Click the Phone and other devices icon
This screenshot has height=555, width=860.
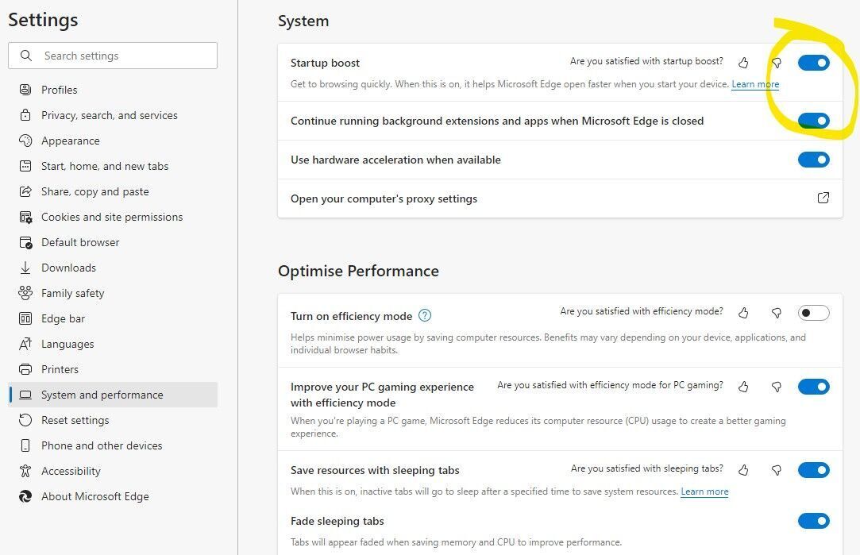pos(25,445)
